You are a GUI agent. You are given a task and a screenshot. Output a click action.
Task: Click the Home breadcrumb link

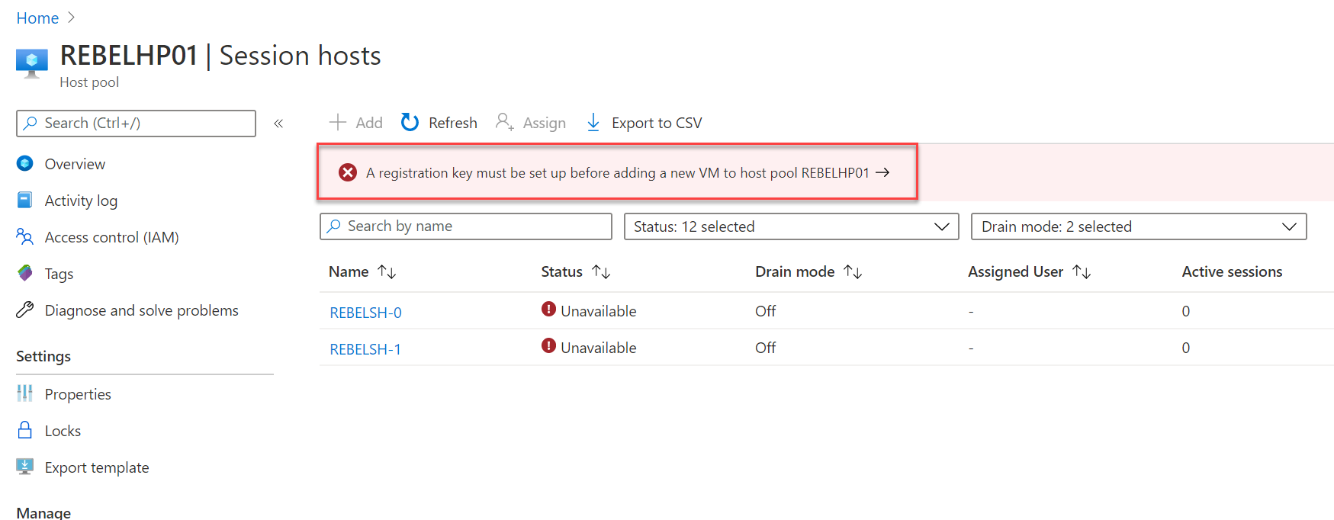(x=37, y=18)
